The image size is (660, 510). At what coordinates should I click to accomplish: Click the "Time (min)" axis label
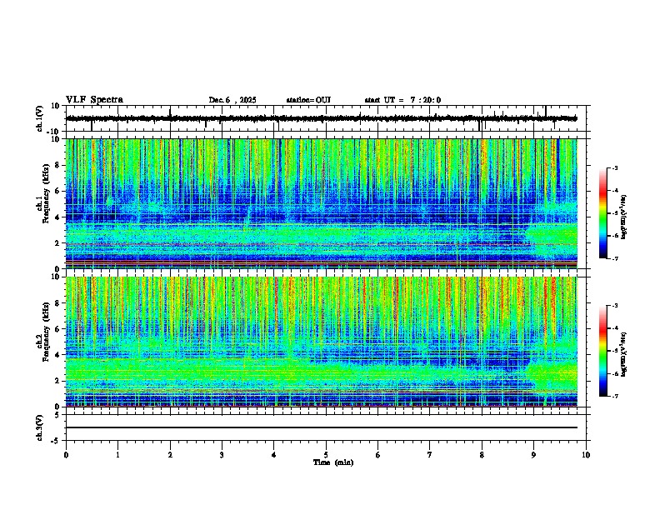tap(333, 462)
